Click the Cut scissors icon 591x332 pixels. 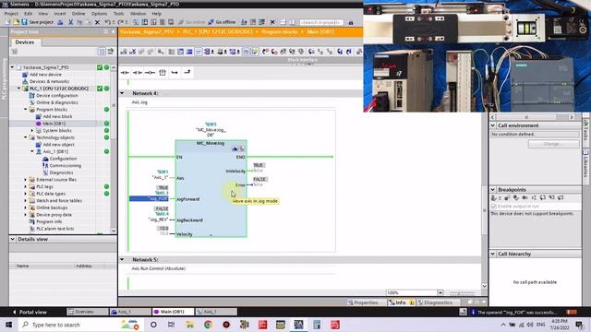[x=70, y=22]
